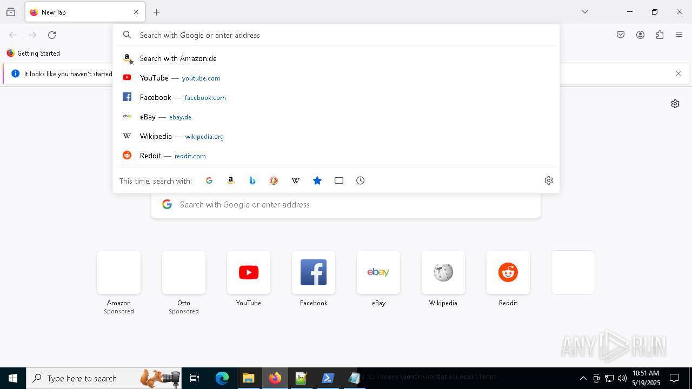This screenshot has width=692, height=389.
Task: Open the Firefox View recent browsing icon
Action: point(11,12)
